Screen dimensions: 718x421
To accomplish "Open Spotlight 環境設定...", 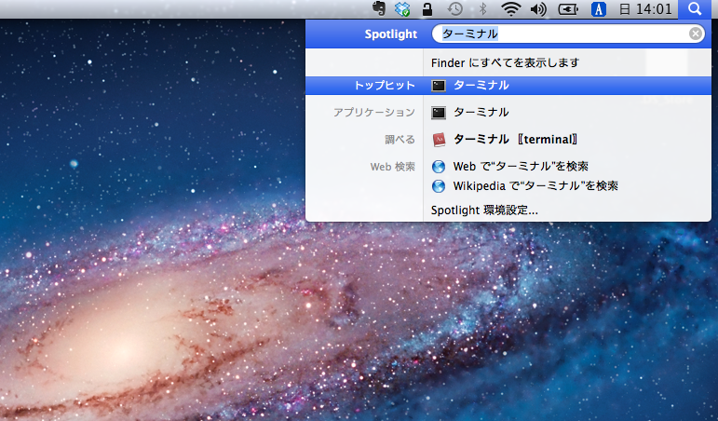I will tap(484, 210).
